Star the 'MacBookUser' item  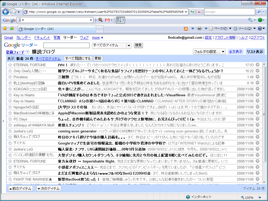point(10,113)
